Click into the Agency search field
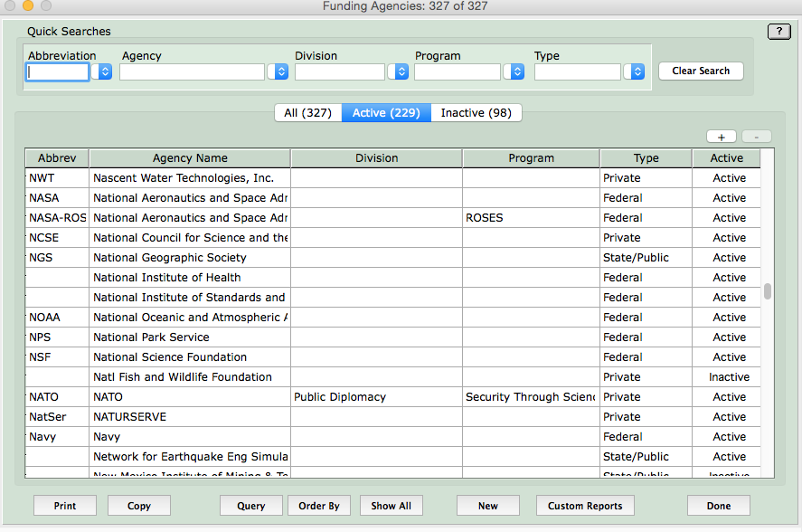This screenshot has width=802, height=532. 192,71
